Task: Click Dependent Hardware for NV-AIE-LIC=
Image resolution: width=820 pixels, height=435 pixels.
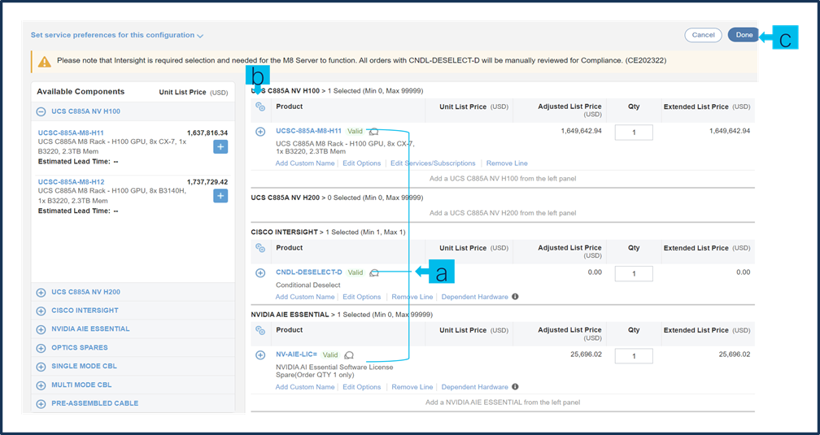Action: coord(475,387)
